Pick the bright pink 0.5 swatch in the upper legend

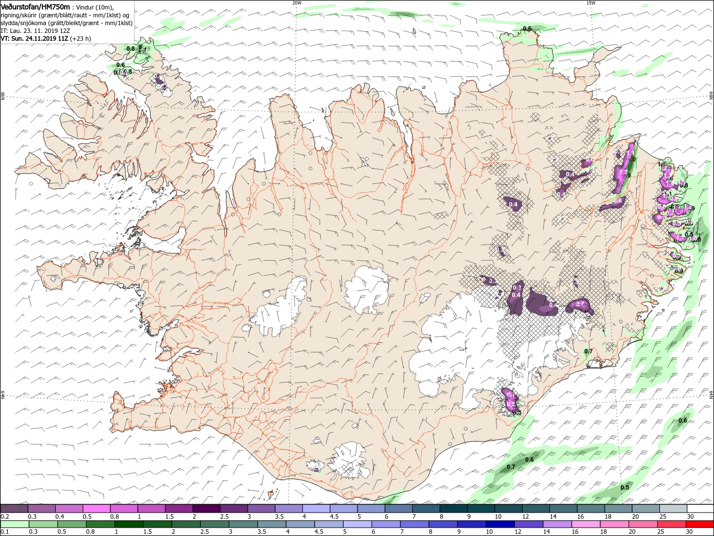point(97,509)
